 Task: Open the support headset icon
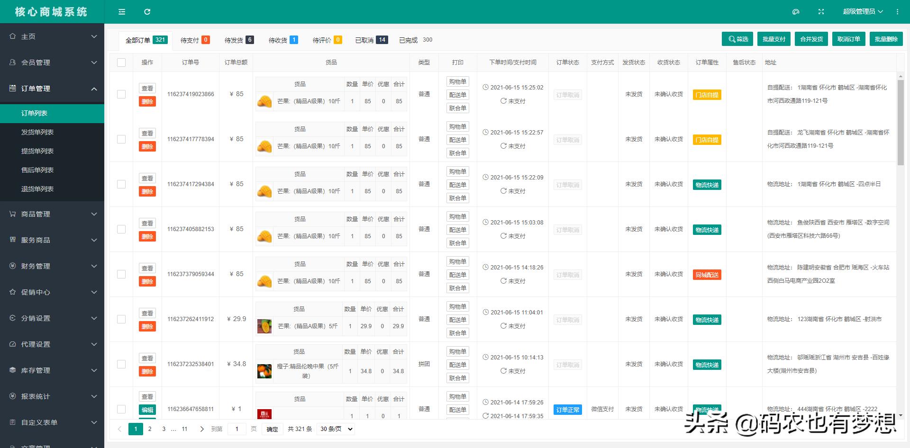click(x=796, y=11)
